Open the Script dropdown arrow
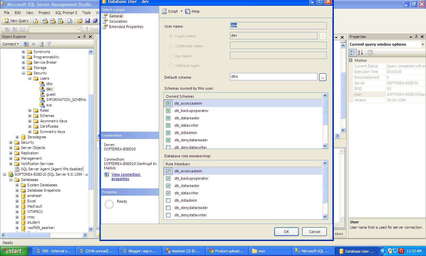This screenshot has height=256, width=426. (x=181, y=11)
